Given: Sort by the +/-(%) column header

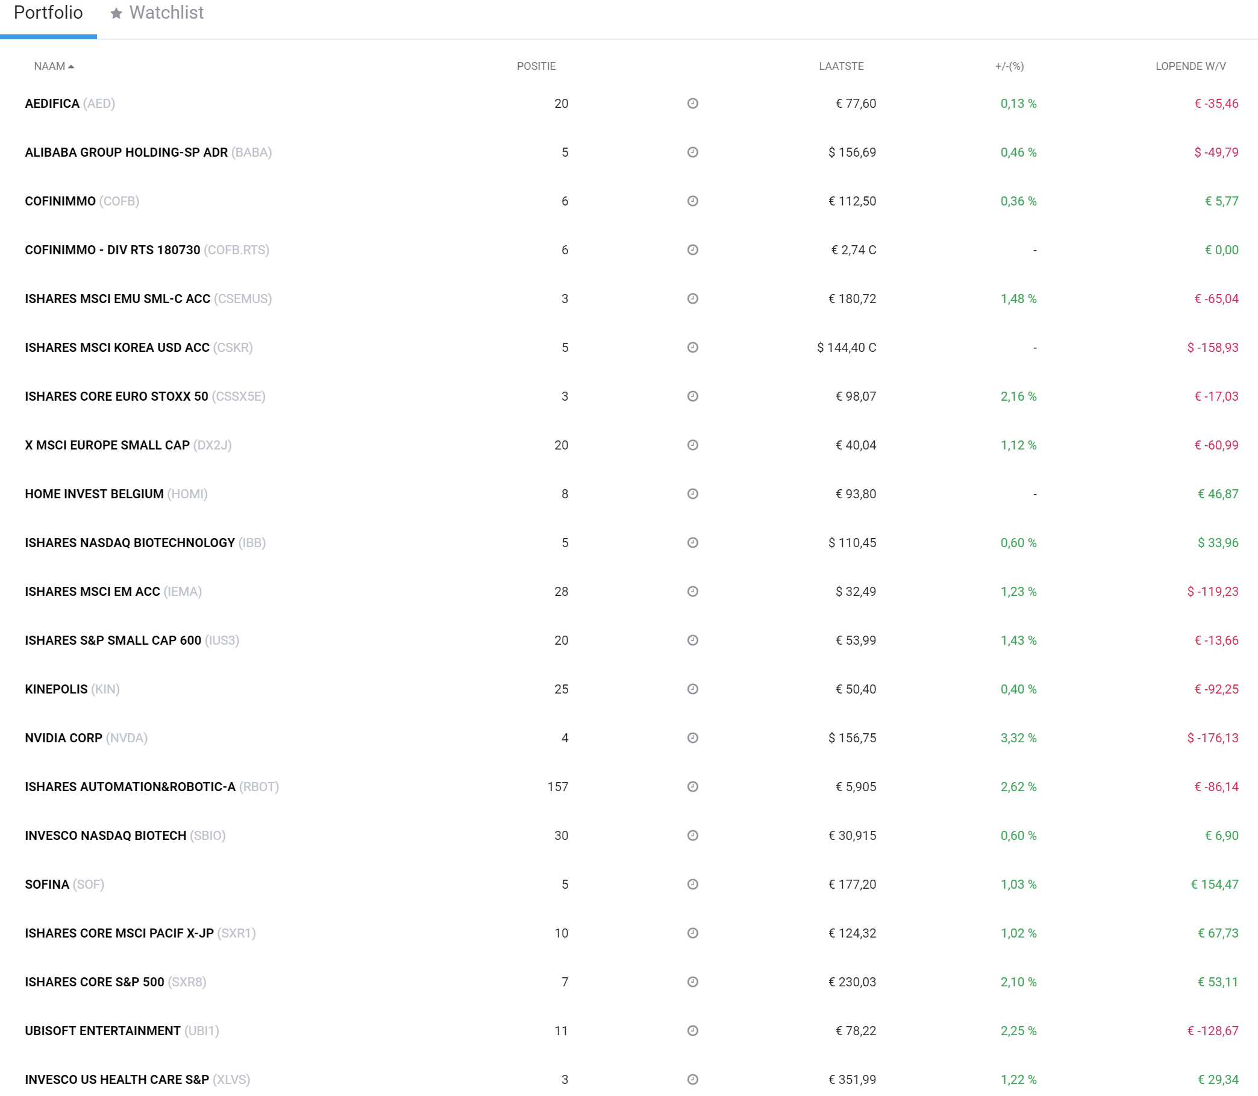Looking at the screenshot, I should (x=1009, y=66).
